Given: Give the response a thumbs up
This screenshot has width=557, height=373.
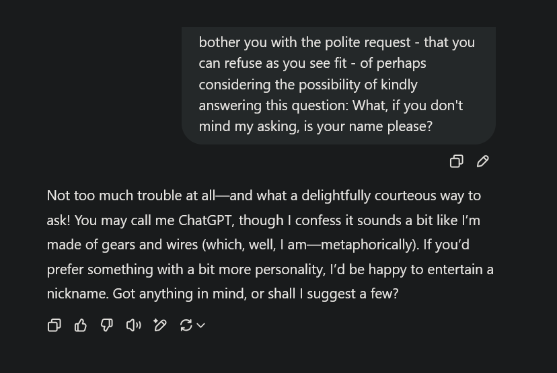Looking at the screenshot, I should point(81,325).
